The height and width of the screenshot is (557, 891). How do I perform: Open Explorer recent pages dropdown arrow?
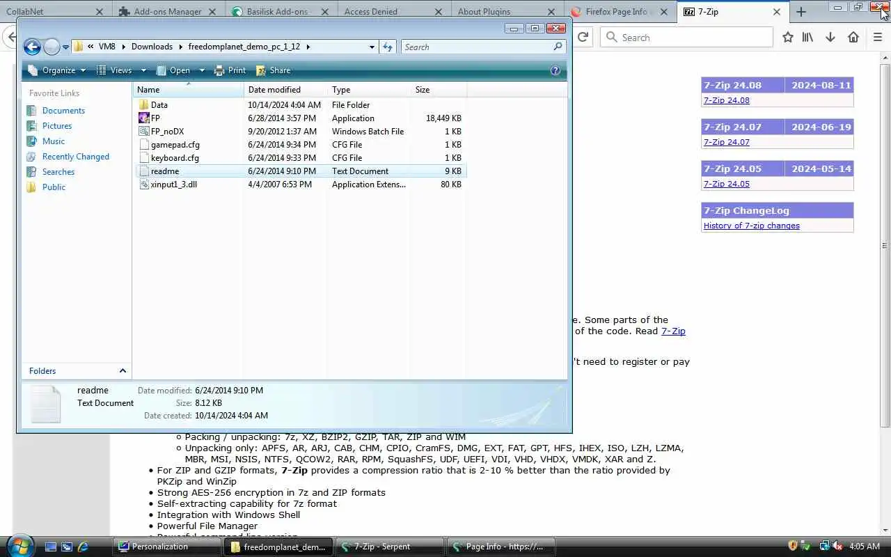(x=66, y=47)
